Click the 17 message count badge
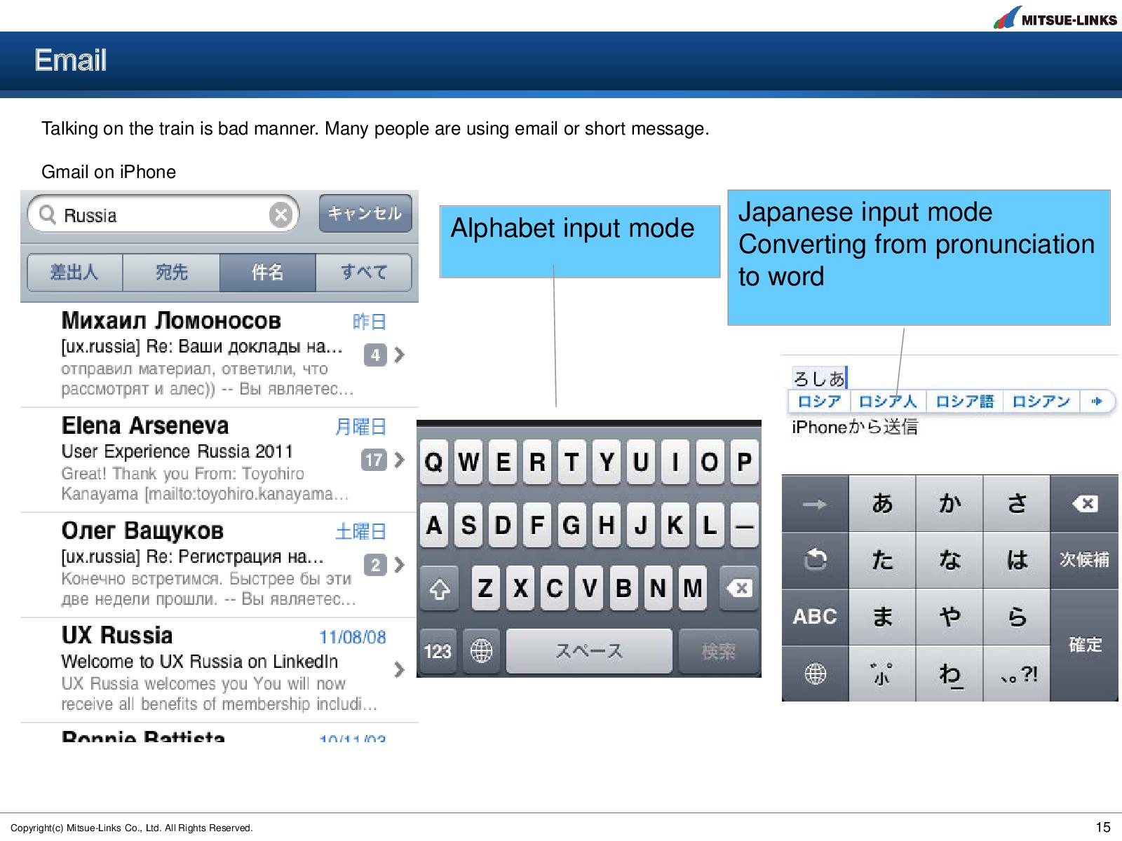Screen dimensions: 1122x841 click(374, 460)
